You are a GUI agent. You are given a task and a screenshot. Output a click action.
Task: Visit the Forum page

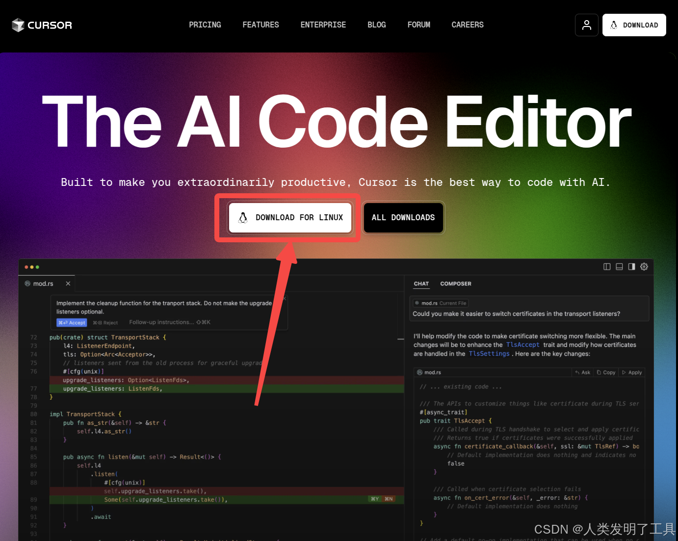click(418, 25)
